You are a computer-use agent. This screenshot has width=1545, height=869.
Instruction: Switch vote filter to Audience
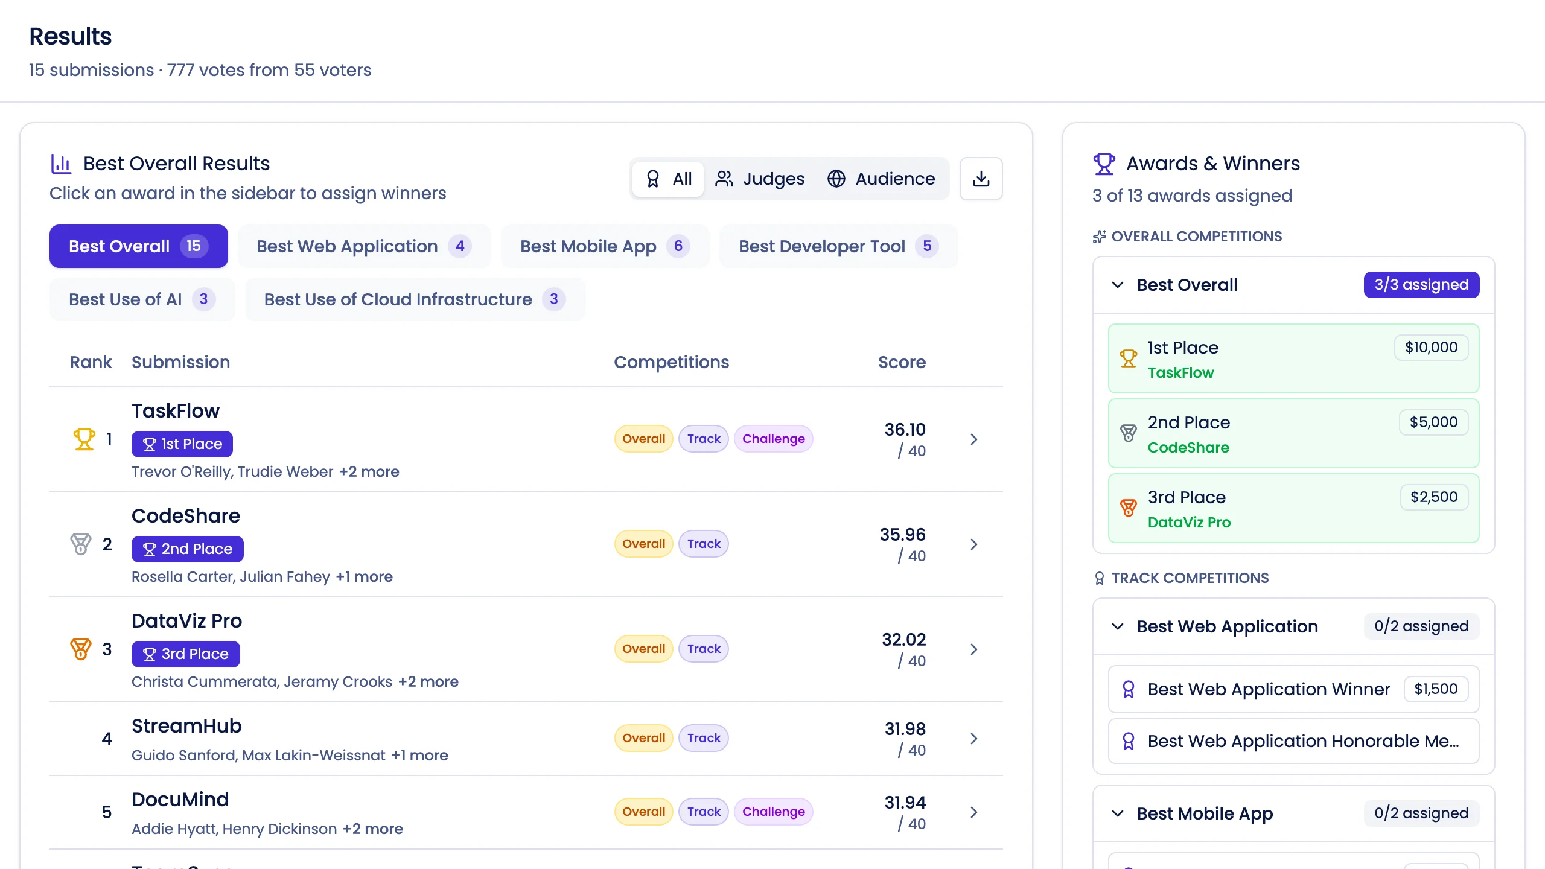[x=882, y=179]
